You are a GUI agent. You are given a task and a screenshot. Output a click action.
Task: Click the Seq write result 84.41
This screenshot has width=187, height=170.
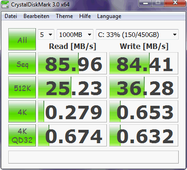pyautogui.click(x=144, y=63)
